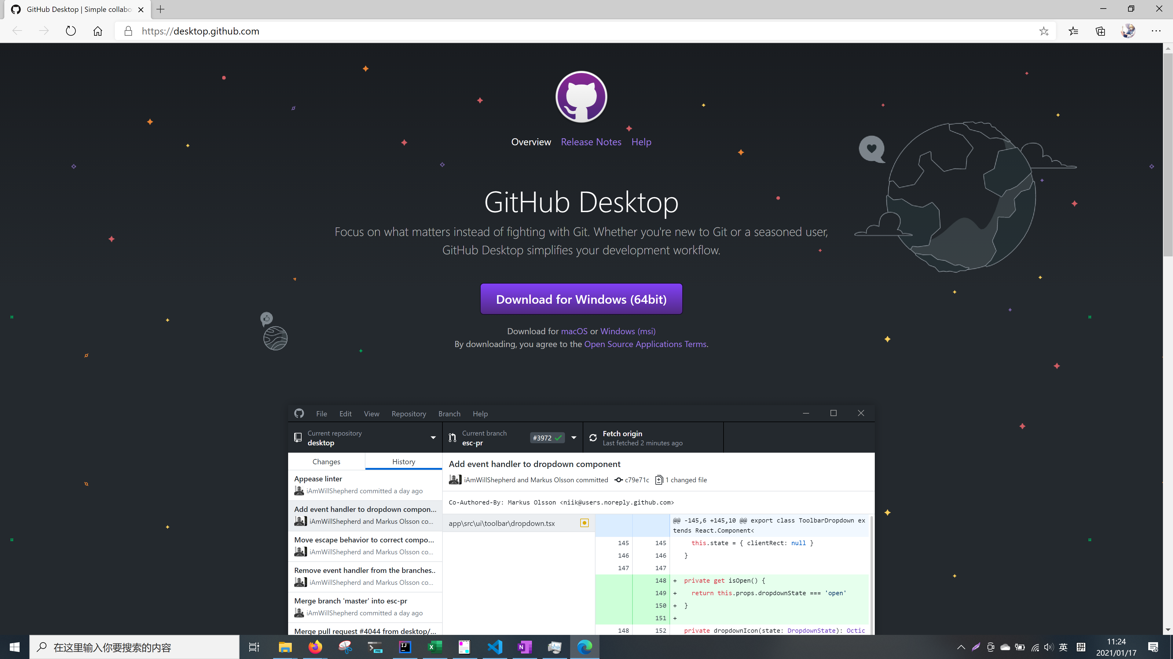Open the macOS download link
The height and width of the screenshot is (659, 1173).
coord(574,331)
